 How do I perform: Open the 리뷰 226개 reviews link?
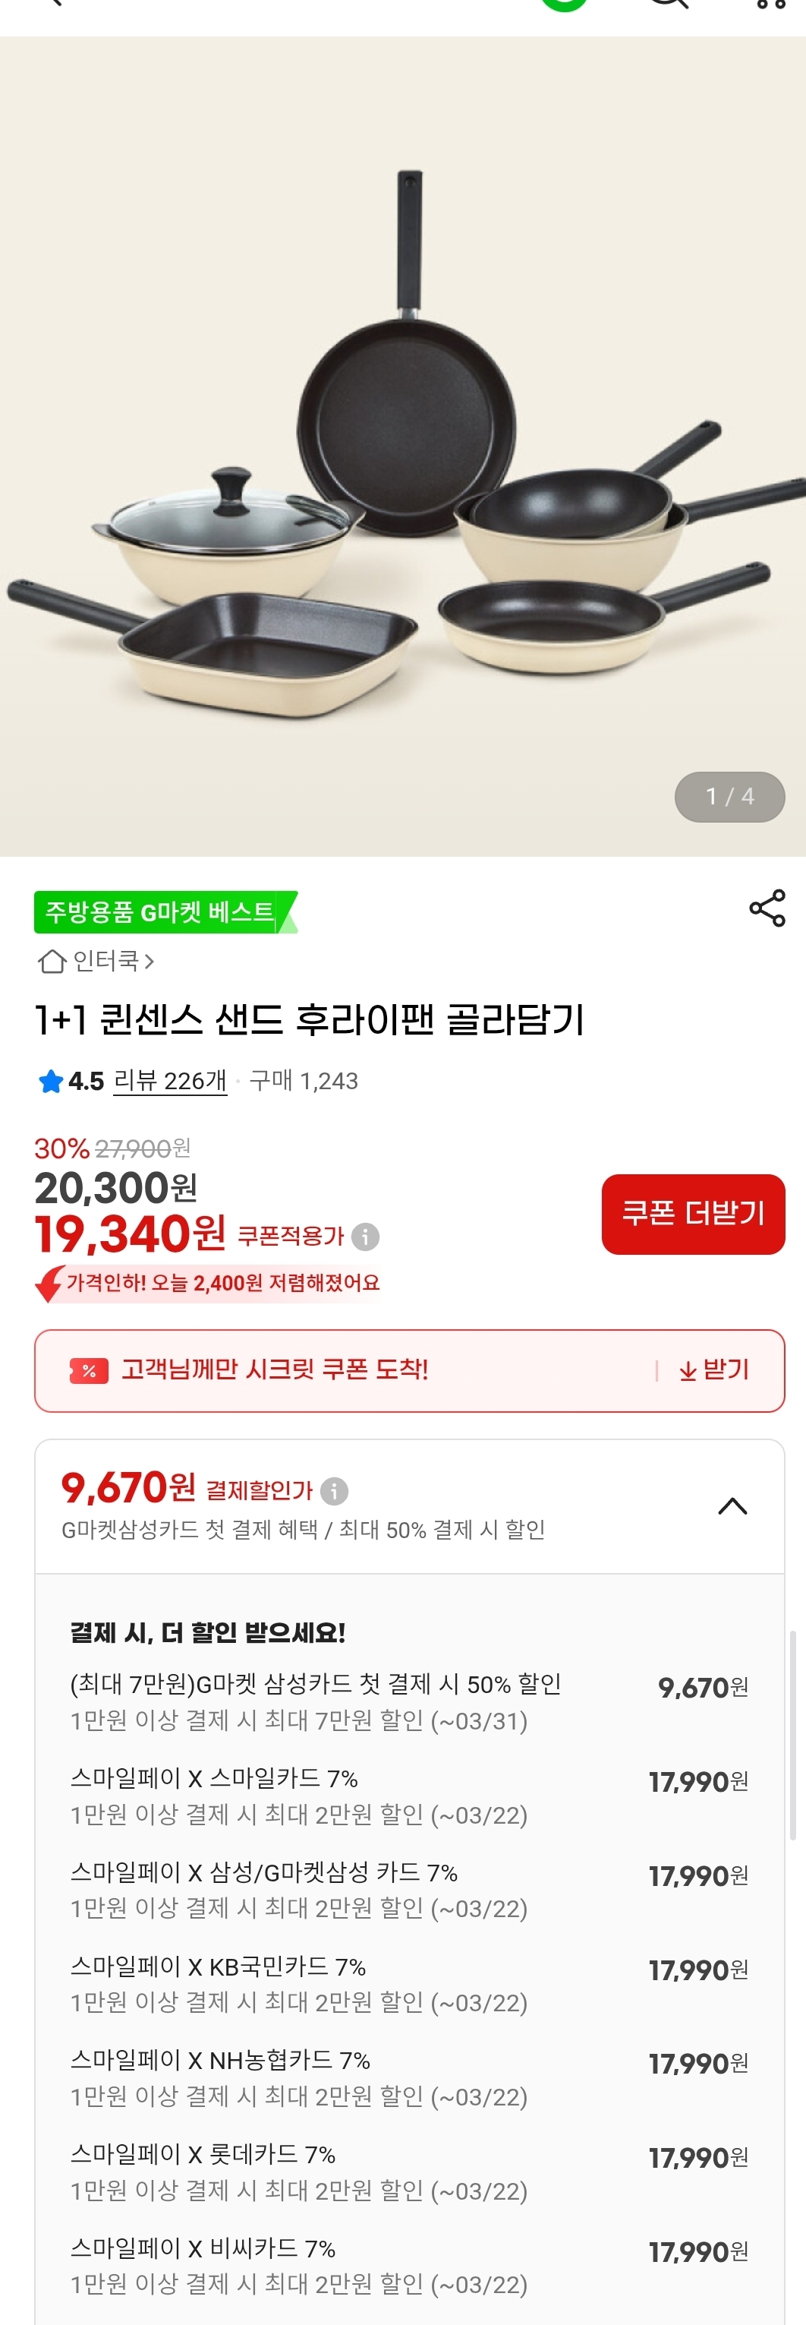point(169,1082)
